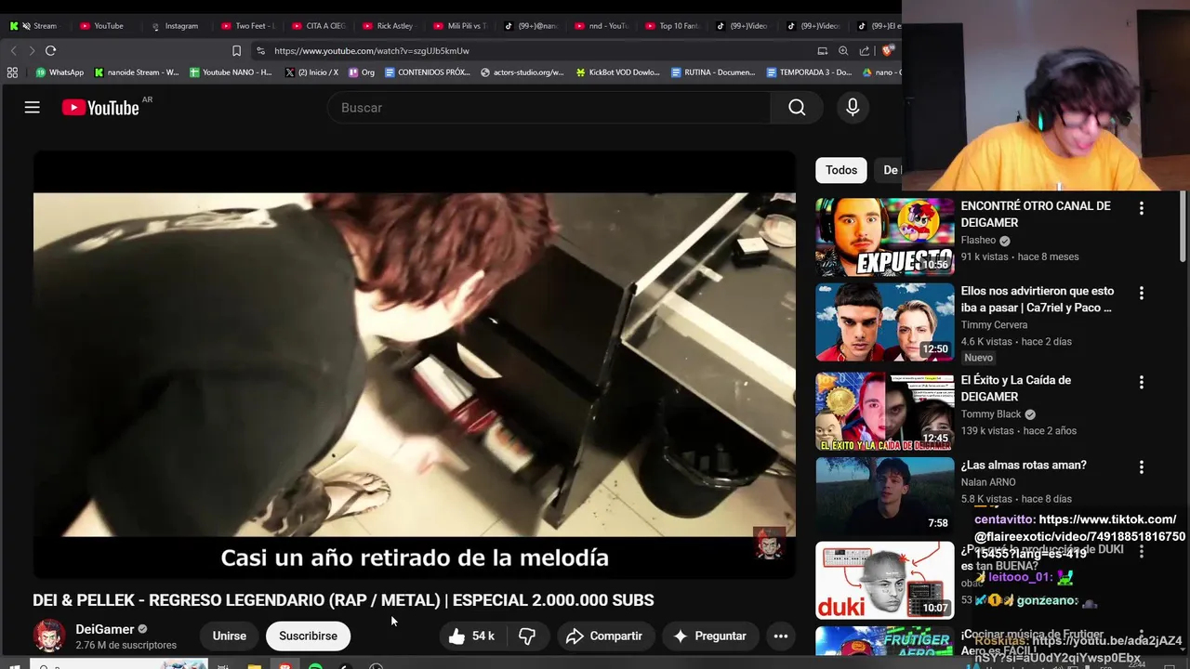Open the 'ENCONTRÉ OTRO CANAL DE DEIGAMER' thumbnail

(x=884, y=237)
